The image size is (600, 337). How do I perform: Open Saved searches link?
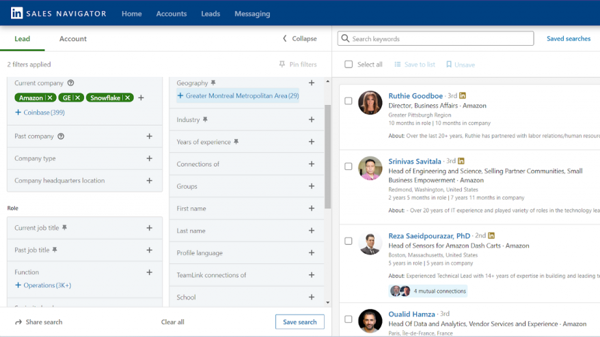[x=568, y=39]
